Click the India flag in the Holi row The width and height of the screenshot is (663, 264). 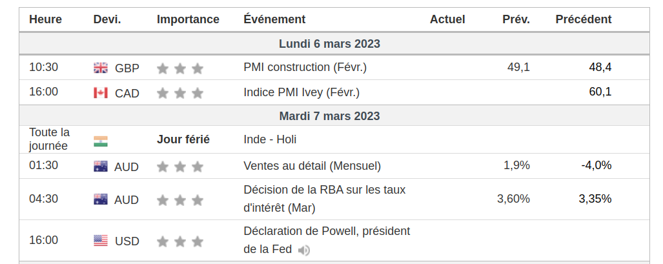pyautogui.click(x=101, y=141)
